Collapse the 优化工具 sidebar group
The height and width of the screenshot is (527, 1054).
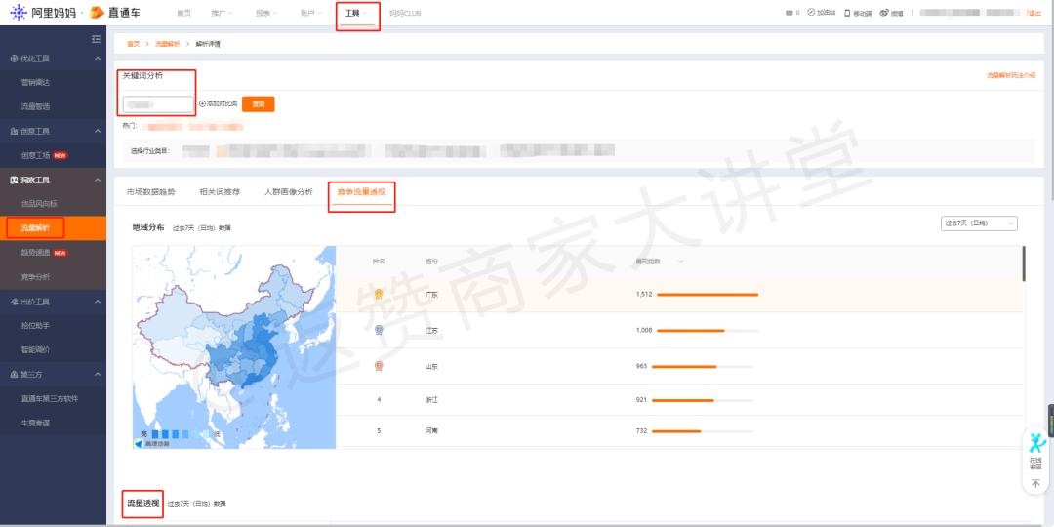(97, 59)
